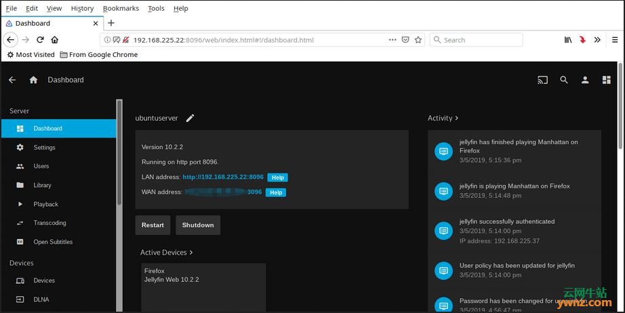Show more toolbar items chevron
The image size is (625, 313).
click(x=597, y=40)
